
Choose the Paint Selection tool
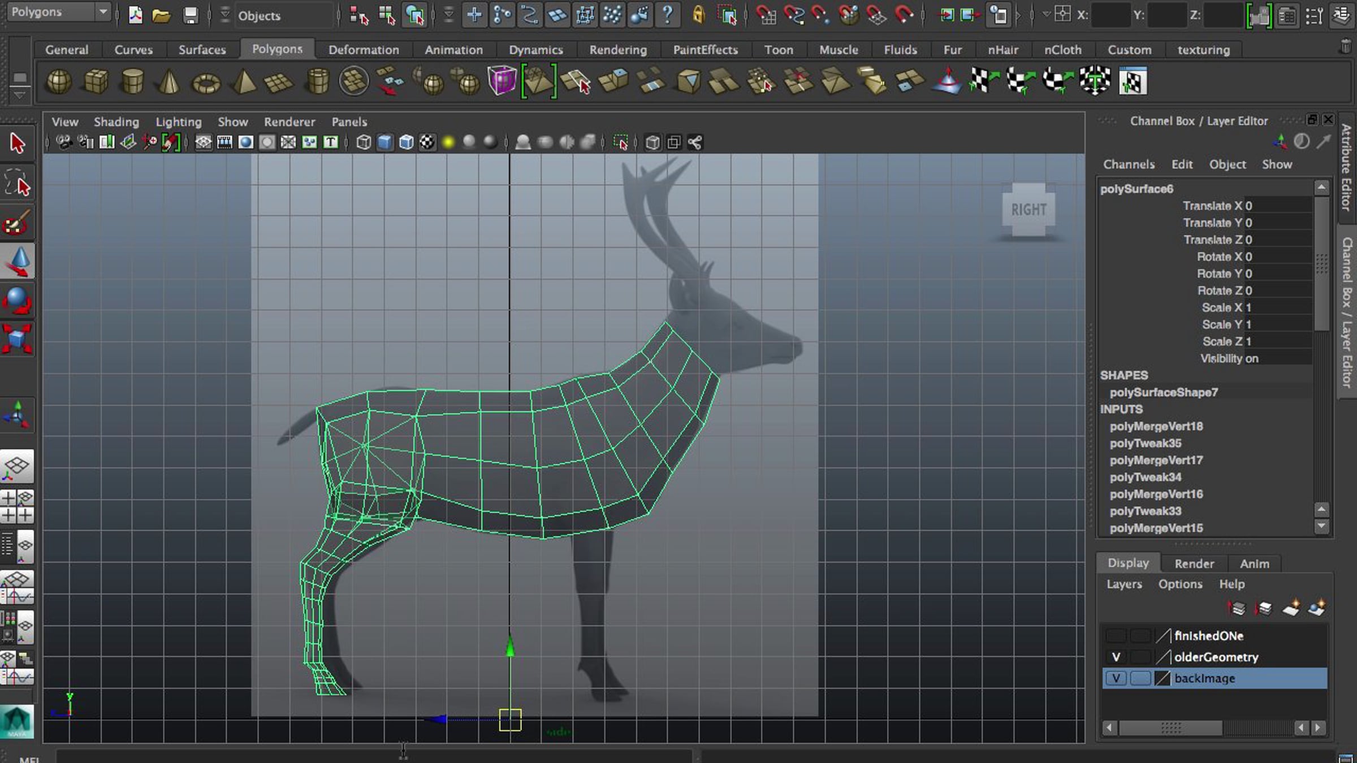point(17,223)
